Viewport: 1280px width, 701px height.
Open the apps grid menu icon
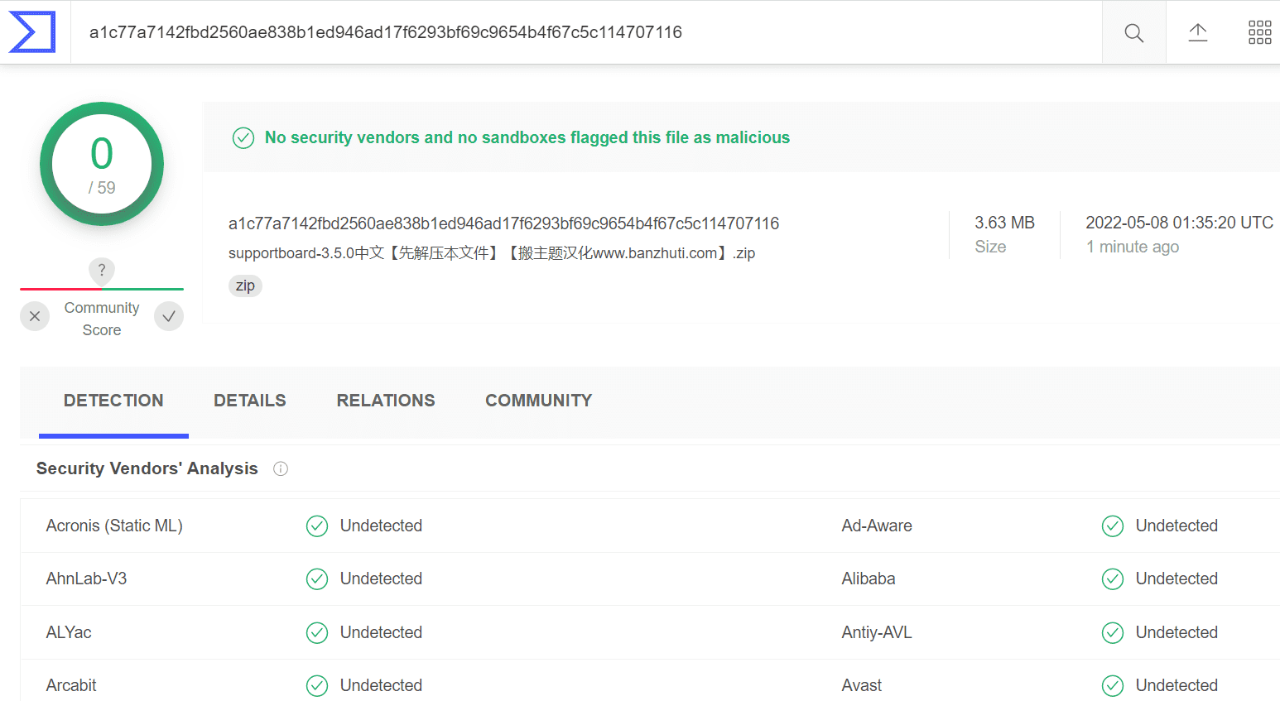coord(1260,32)
